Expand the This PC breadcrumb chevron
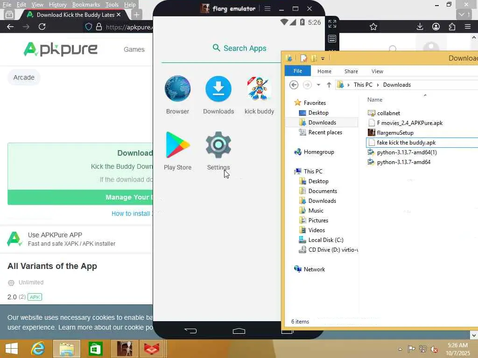 (x=378, y=85)
